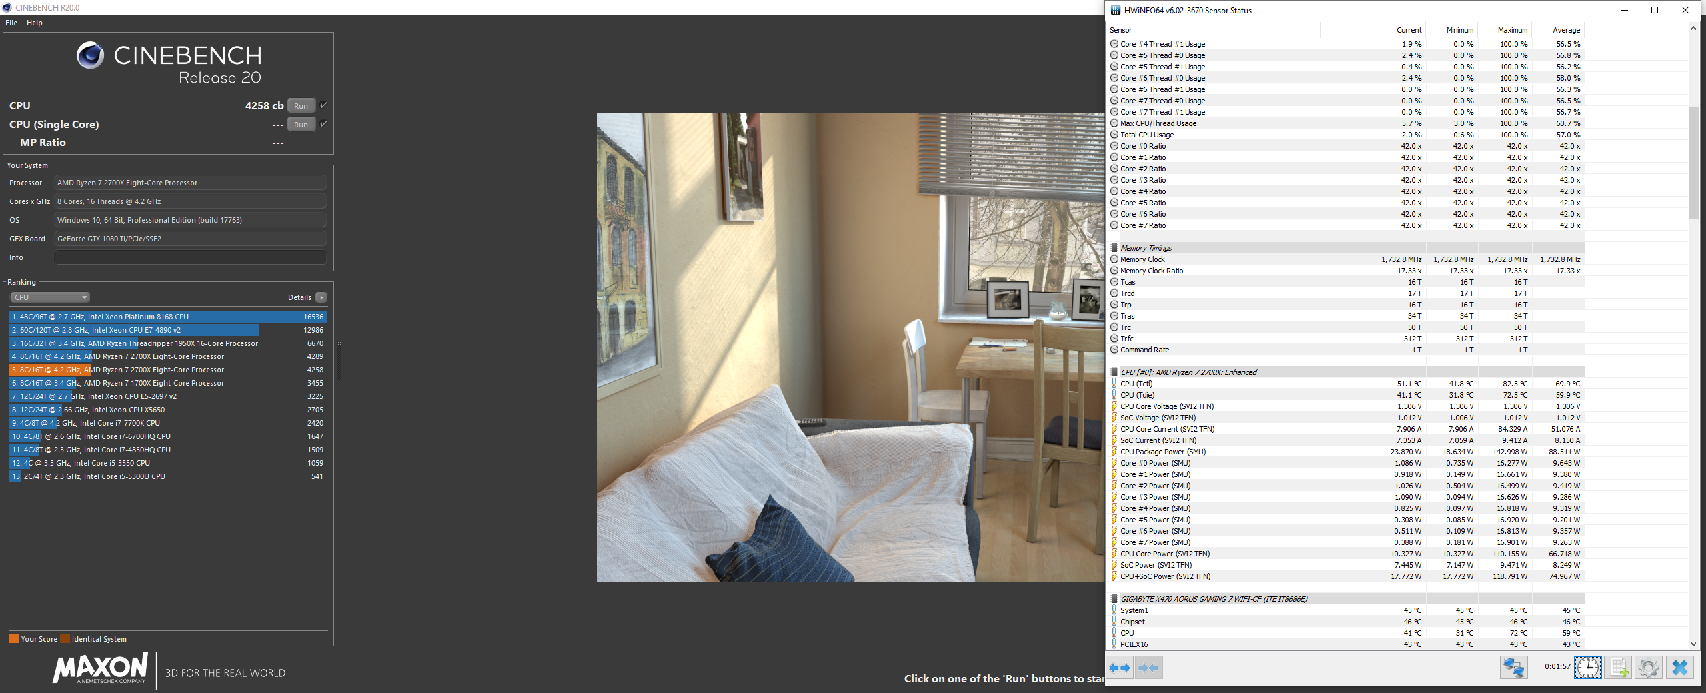
Task: Click the blue left-right arrows button in HWiNFO
Action: point(1120,668)
